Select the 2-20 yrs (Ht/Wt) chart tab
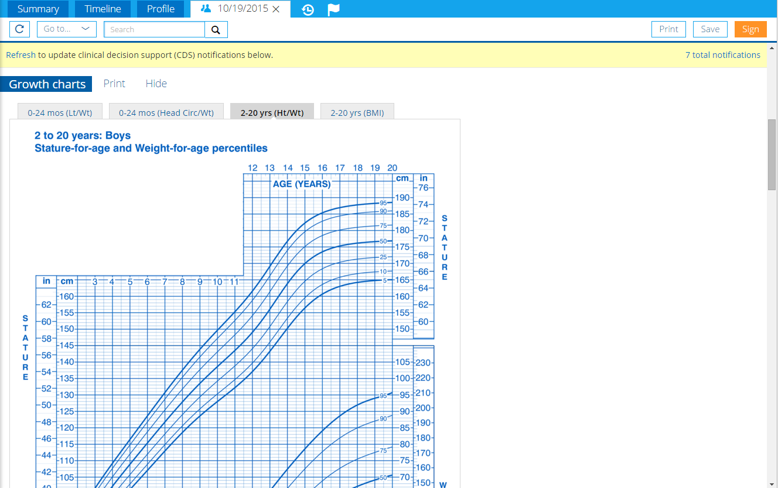The height and width of the screenshot is (488, 778). (x=272, y=113)
